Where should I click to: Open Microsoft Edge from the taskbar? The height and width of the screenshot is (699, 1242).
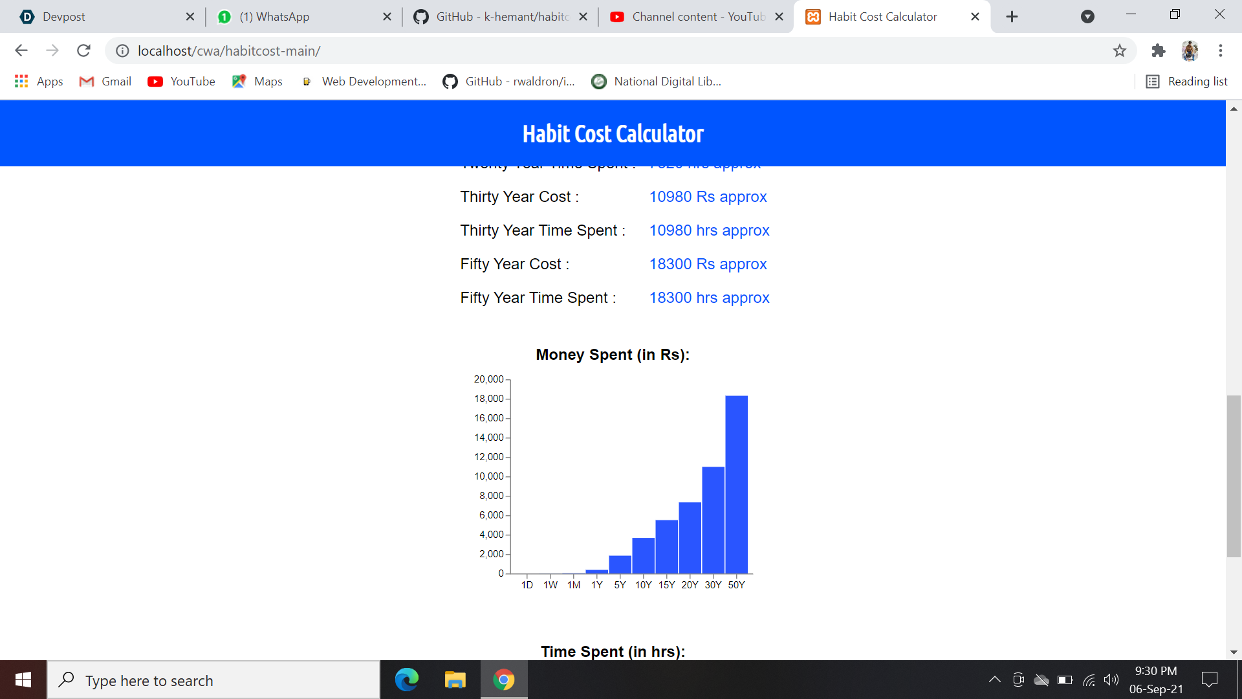tap(407, 680)
